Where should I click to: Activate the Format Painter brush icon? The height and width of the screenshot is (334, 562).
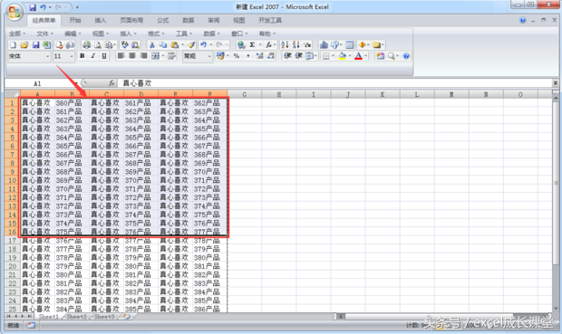tap(191, 44)
